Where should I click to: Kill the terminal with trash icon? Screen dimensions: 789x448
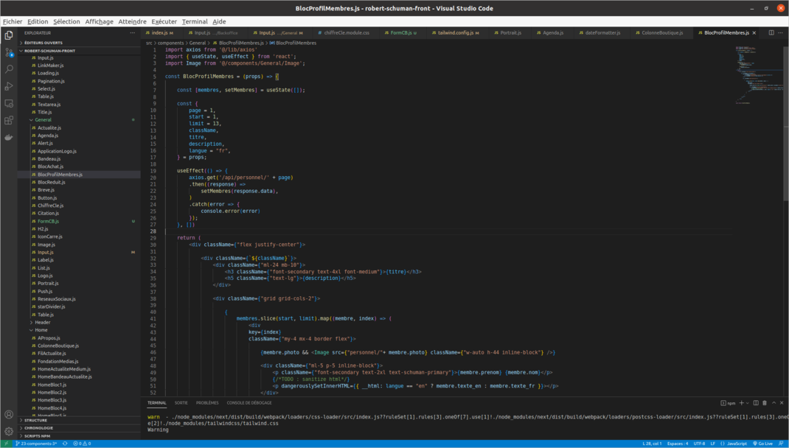[765, 403]
